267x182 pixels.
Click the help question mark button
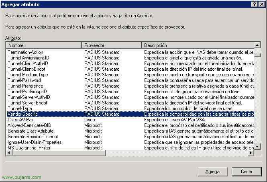[255, 4]
